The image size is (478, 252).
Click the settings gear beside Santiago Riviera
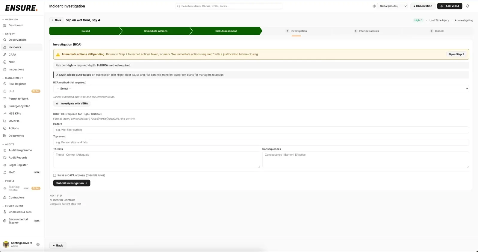coord(38,245)
